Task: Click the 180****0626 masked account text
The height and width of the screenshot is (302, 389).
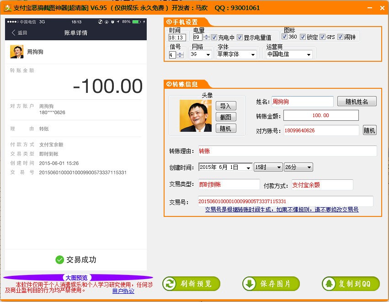Action: click(52, 113)
